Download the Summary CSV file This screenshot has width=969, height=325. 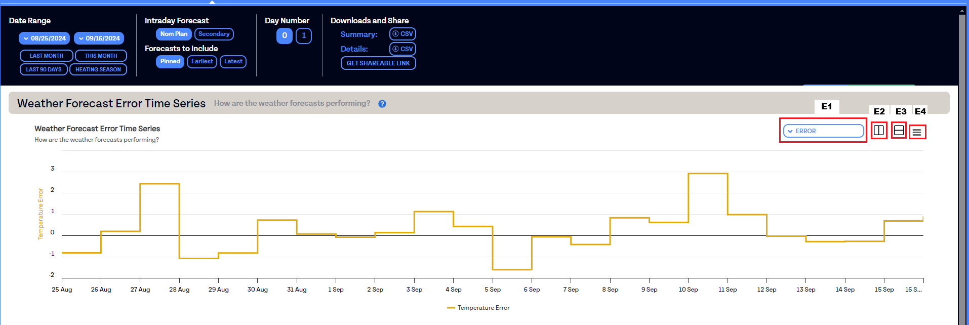pyautogui.click(x=402, y=34)
